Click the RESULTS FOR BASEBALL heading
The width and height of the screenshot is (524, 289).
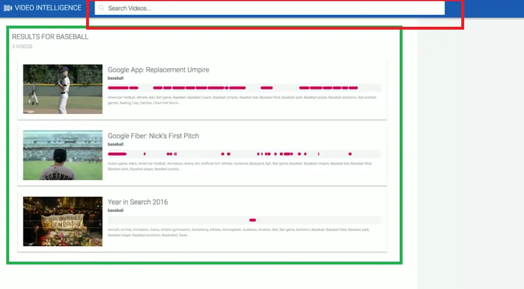coord(50,36)
